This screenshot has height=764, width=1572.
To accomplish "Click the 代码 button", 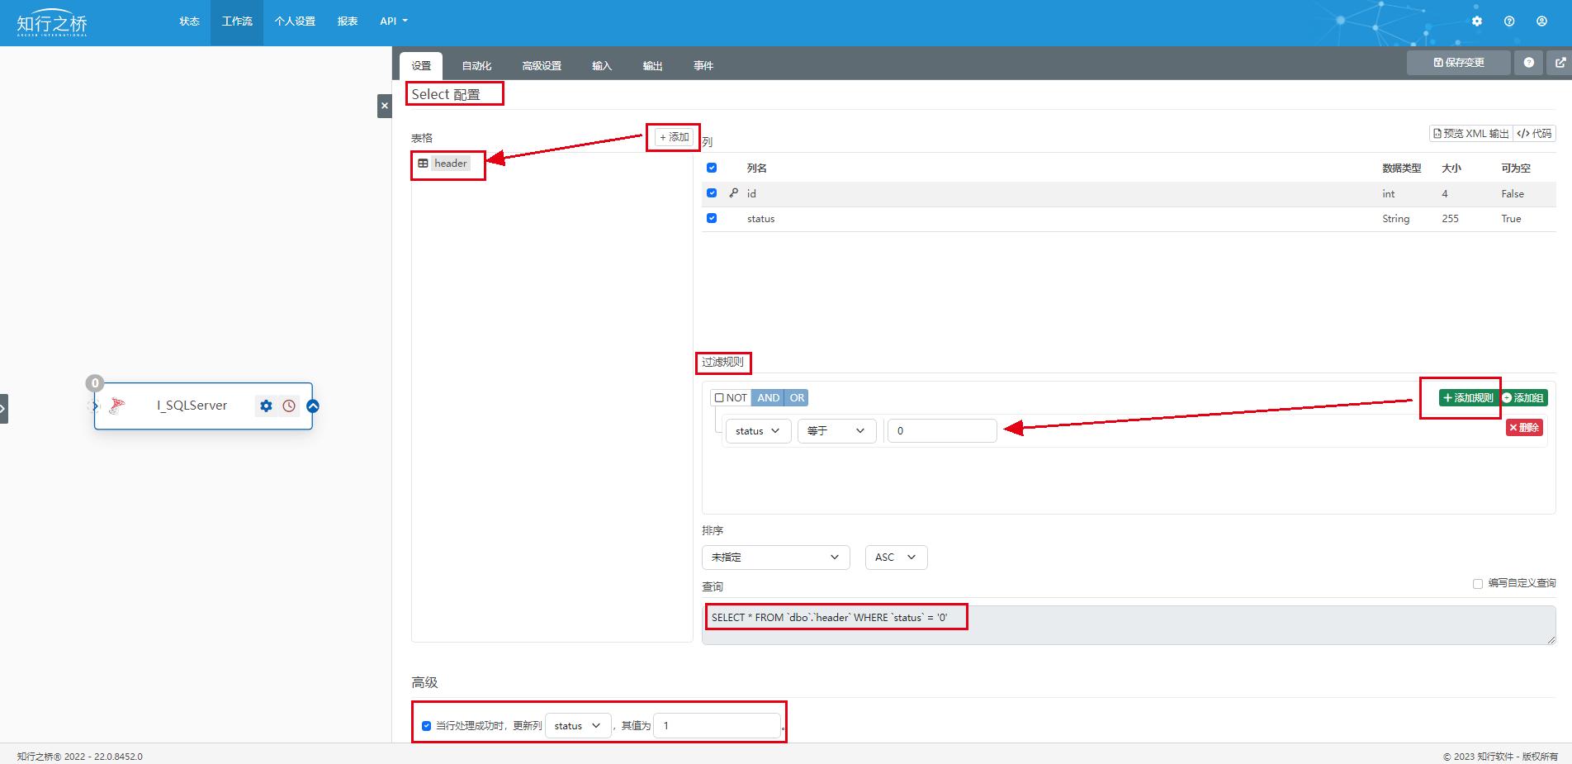I will click(1534, 134).
